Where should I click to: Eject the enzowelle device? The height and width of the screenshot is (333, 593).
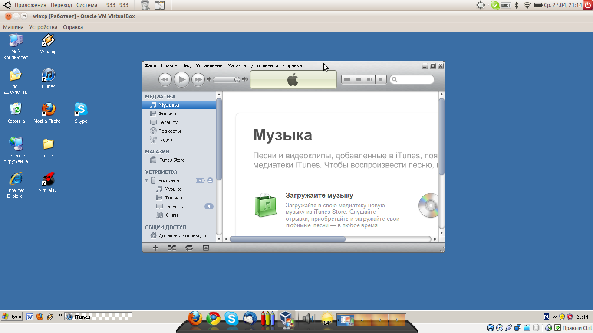pos(210,180)
